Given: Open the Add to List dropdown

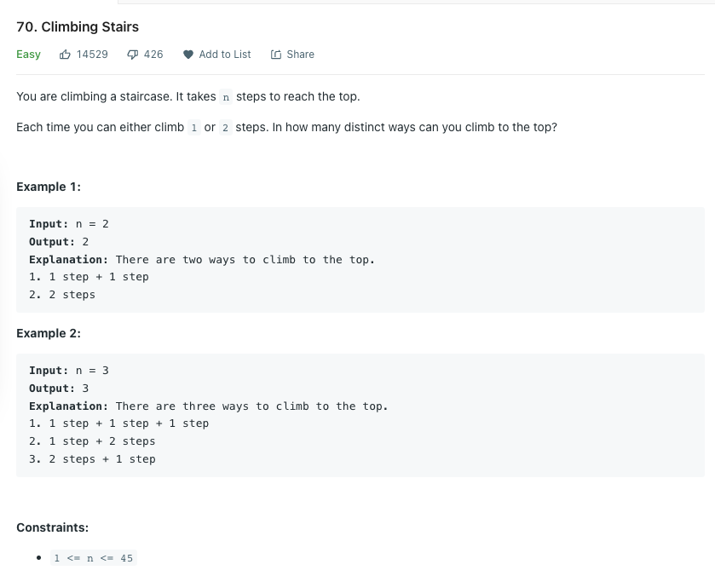Looking at the screenshot, I should [x=216, y=54].
